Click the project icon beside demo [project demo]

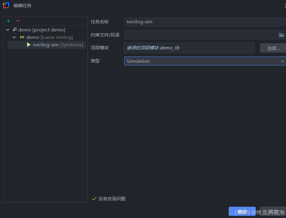click(x=15, y=30)
